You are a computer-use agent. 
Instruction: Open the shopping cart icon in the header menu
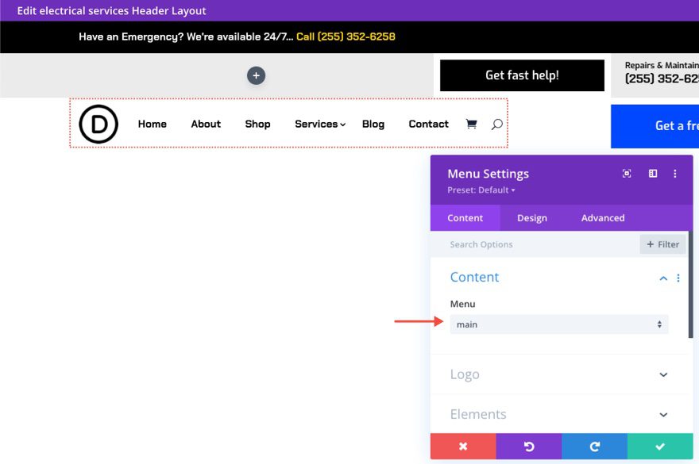pos(471,124)
